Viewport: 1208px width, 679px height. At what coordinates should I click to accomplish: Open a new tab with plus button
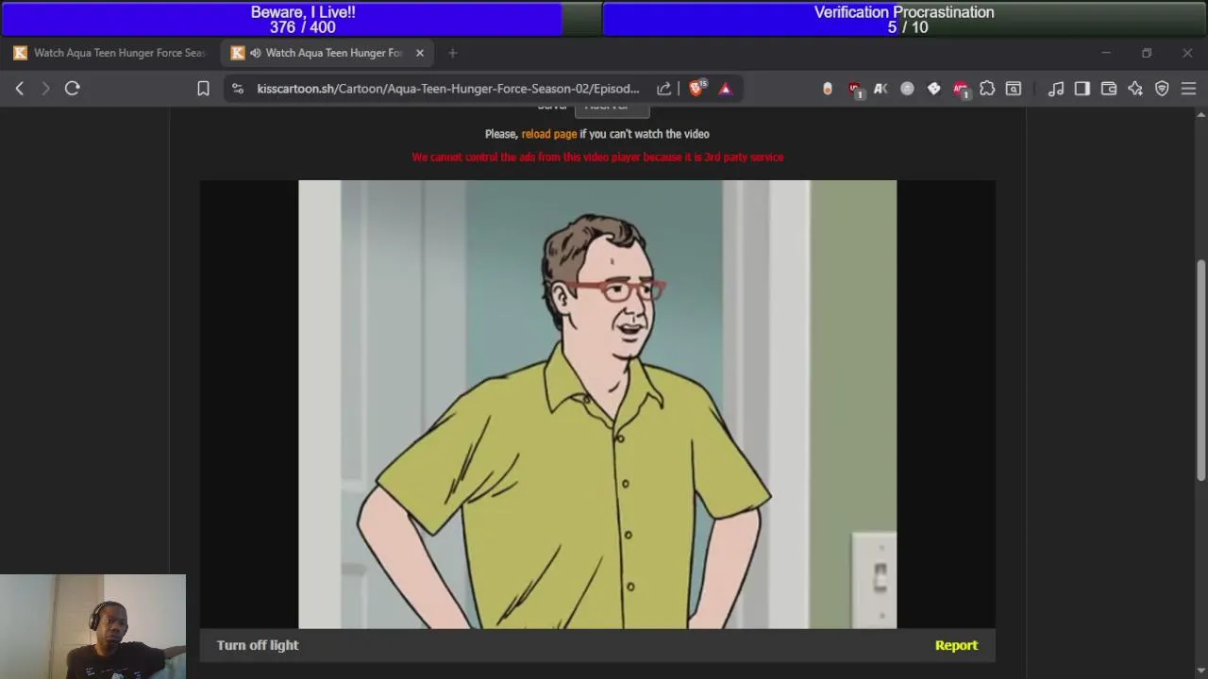coord(453,53)
